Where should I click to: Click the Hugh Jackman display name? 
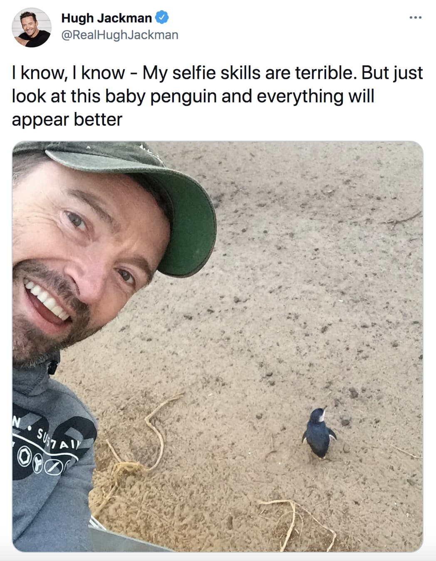(107, 18)
